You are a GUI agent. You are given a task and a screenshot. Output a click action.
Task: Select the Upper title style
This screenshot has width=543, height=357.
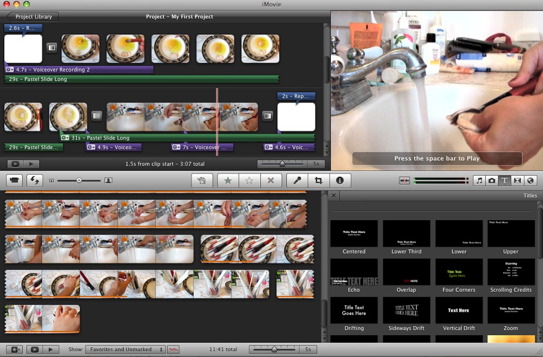click(511, 238)
